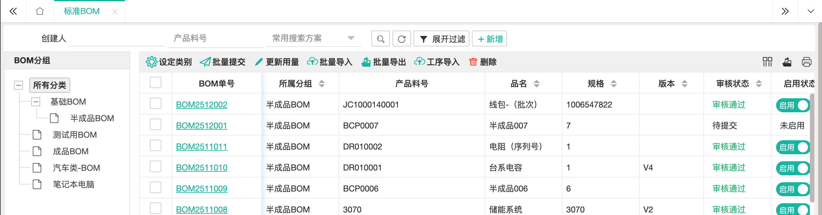Check the select-all header checkbox
Image resolution: width=822 pixels, height=215 pixels.
click(155, 83)
